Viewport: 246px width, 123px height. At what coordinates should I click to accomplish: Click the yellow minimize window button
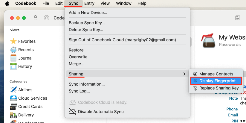tap(18, 18)
